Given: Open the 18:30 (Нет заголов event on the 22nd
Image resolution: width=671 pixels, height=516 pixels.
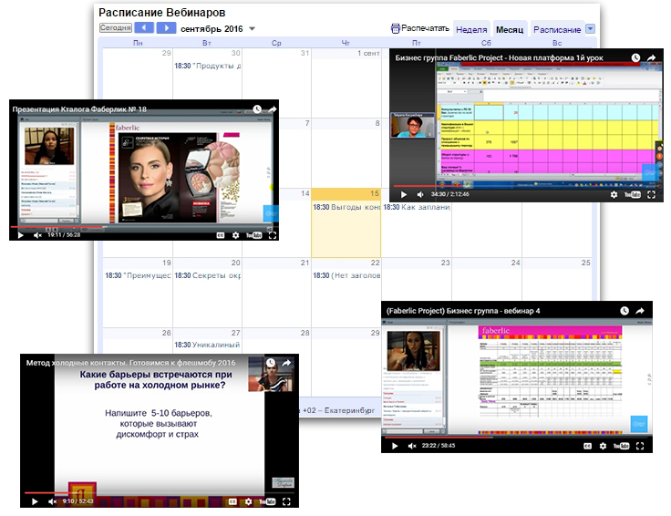Looking at the screenshot, I should coord(346,275).
